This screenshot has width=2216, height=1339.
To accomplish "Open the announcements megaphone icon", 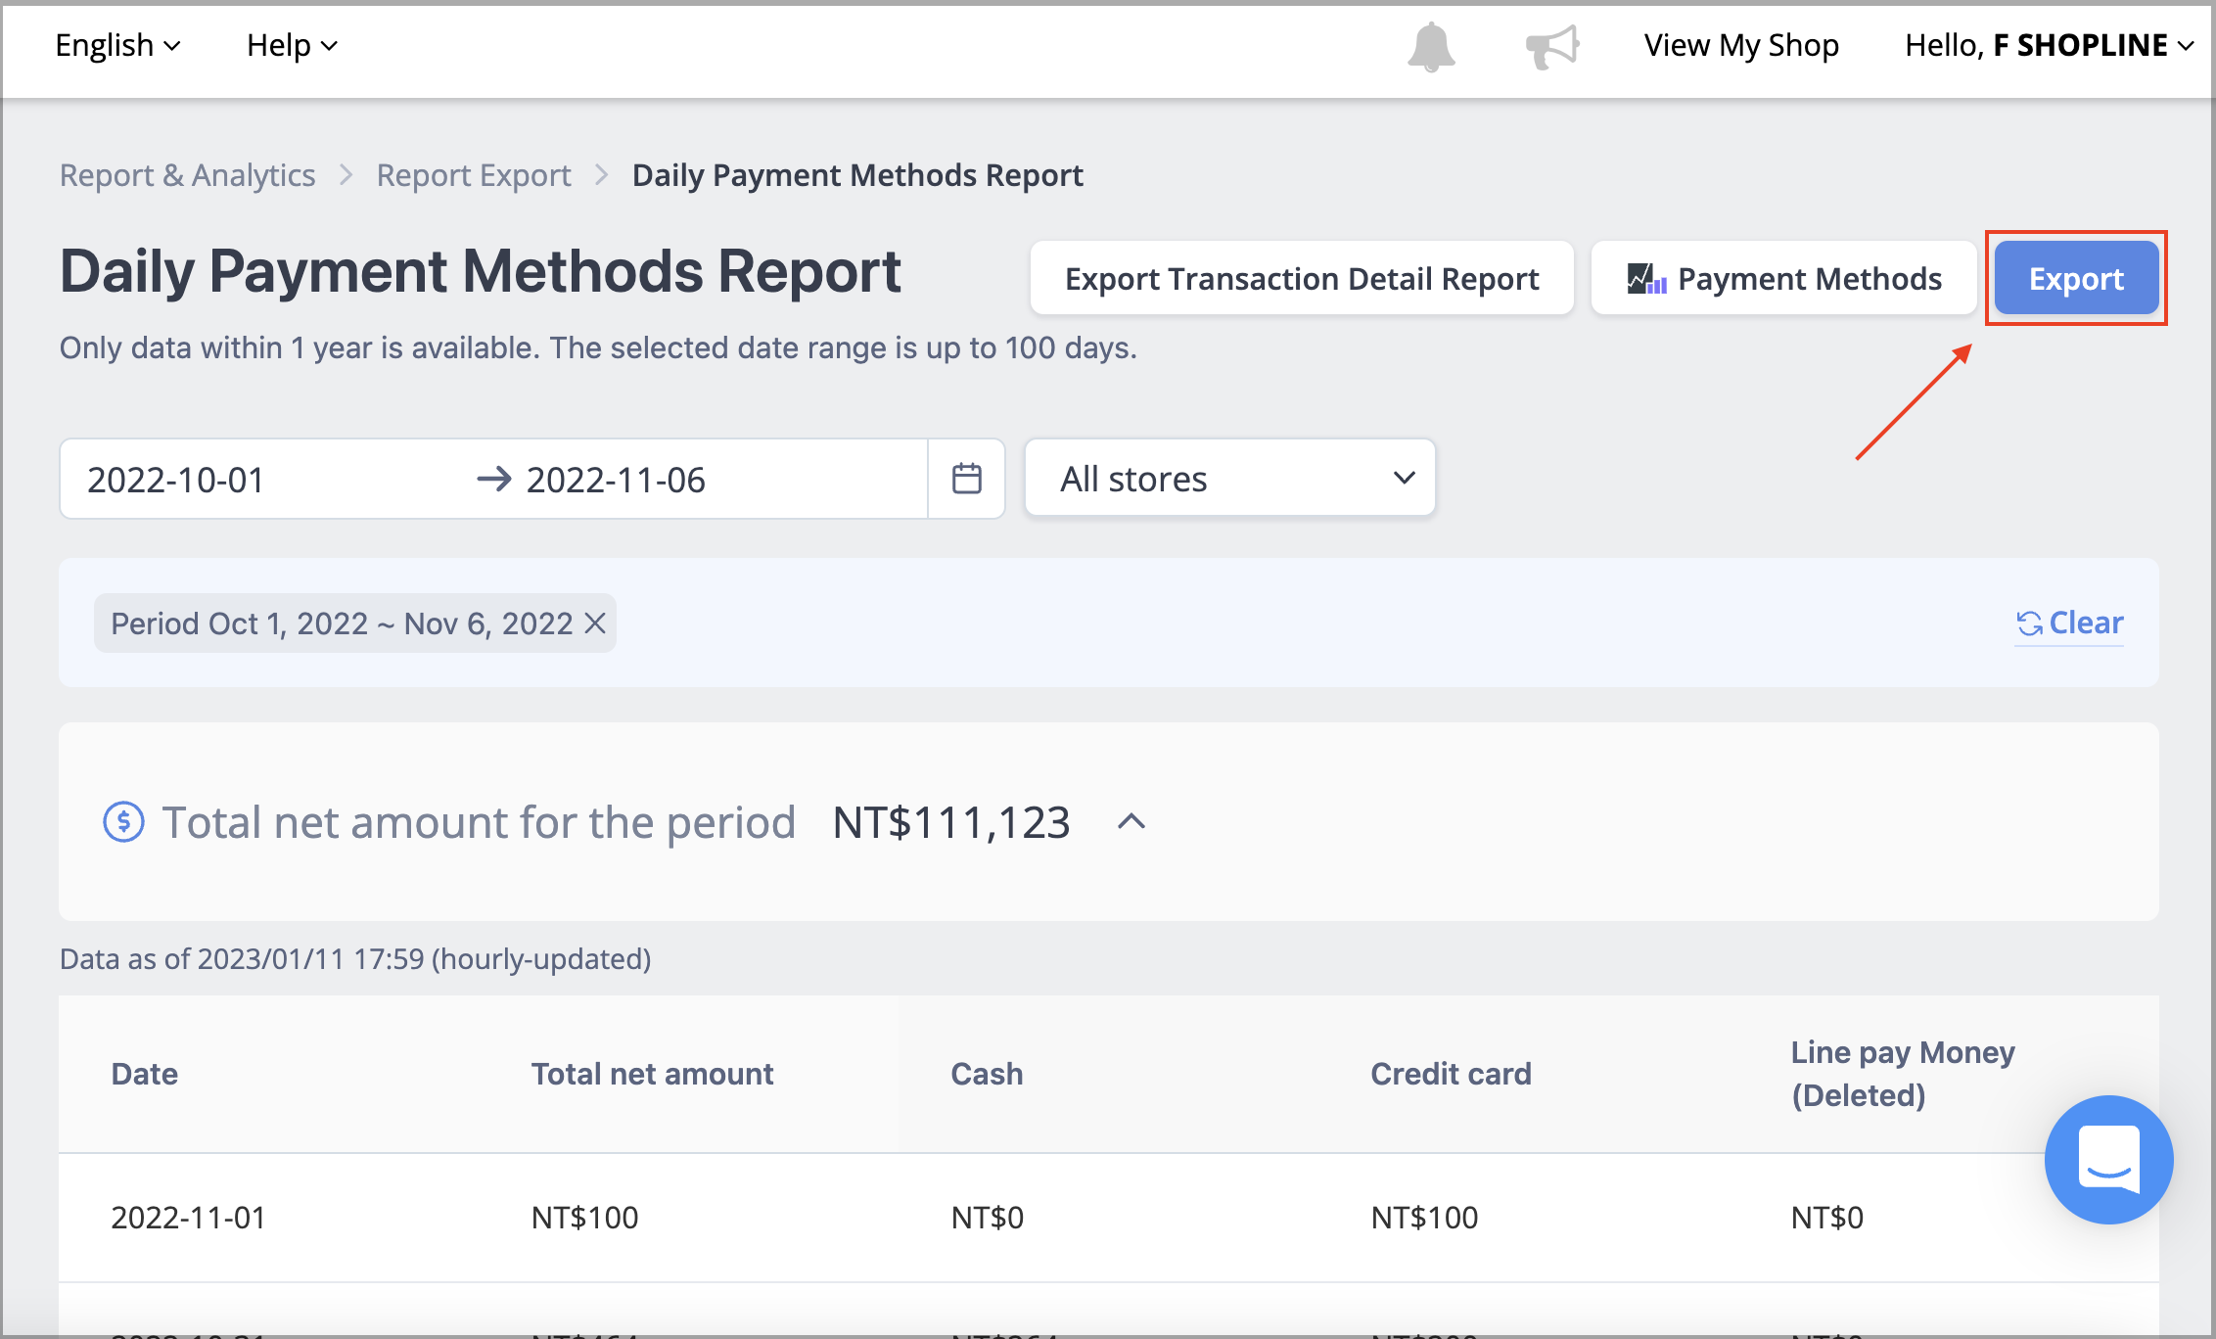I will click(1552, 46).
